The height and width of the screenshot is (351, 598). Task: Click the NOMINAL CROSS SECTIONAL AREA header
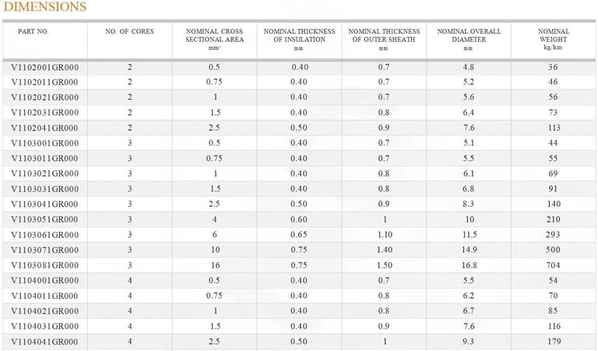(x=214, y=36)
